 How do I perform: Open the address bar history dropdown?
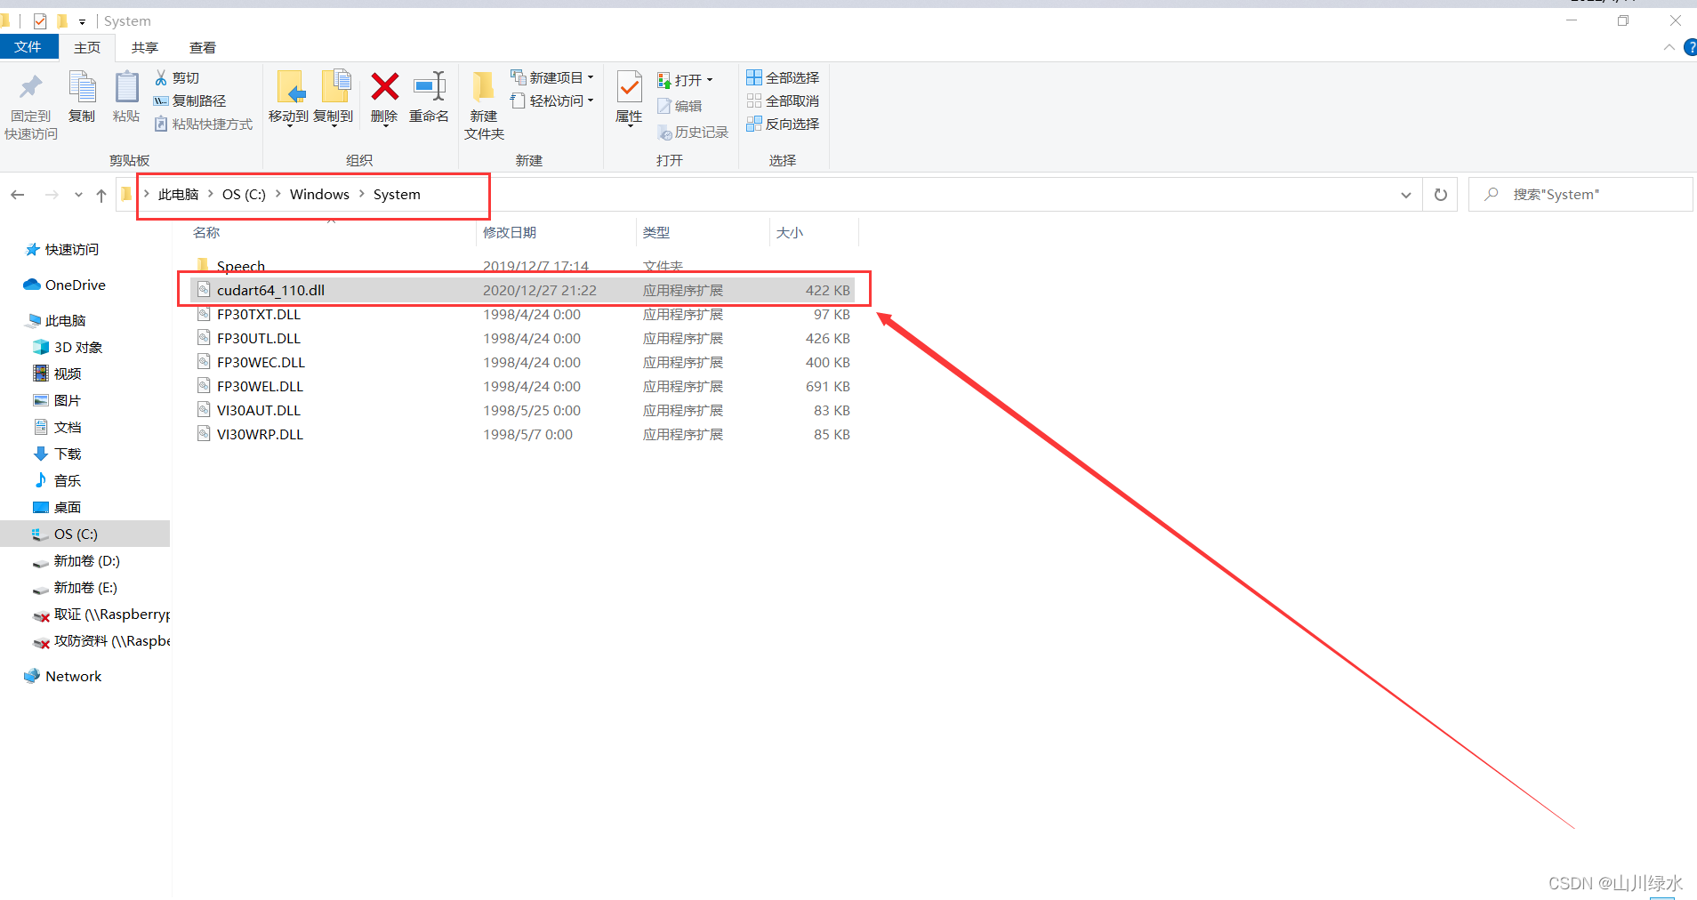(x=1406, y=195)
